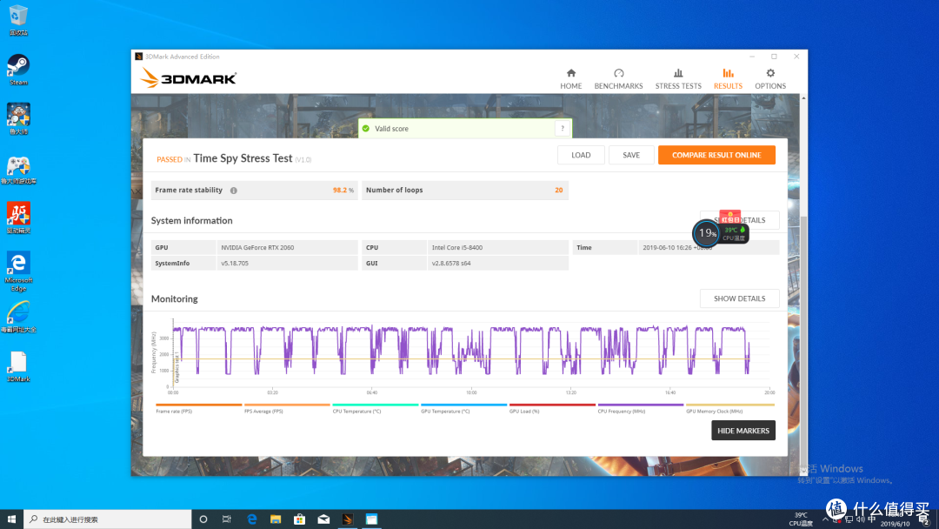This screenshot has height=529, width=939.
Task: Open Task View from taskbar
Action: tap(226, 519)
